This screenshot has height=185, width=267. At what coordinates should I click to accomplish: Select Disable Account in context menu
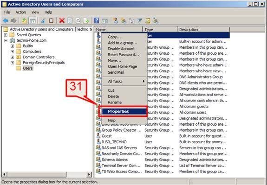[124, 49]
